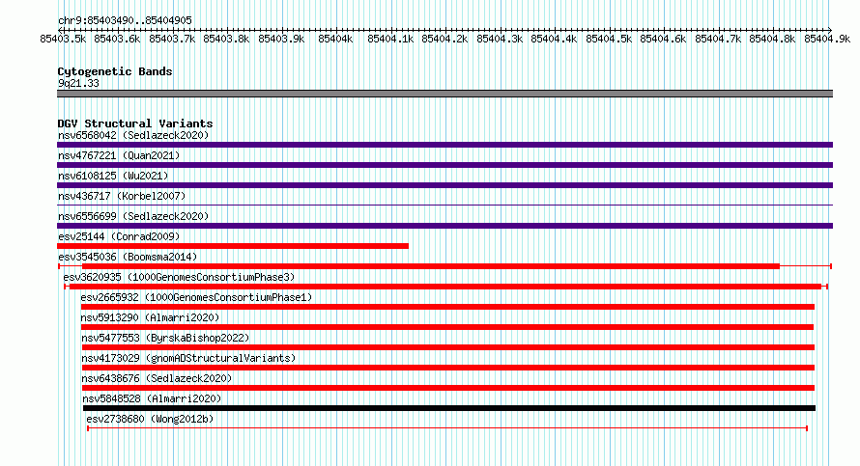Select the purple bar under nsv6108125
Viewport: 860px width, 466px height.
coord(444,185)
